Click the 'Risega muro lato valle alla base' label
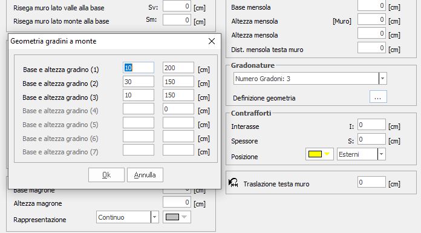The image size is (421, 233). [x=59, y=8]
